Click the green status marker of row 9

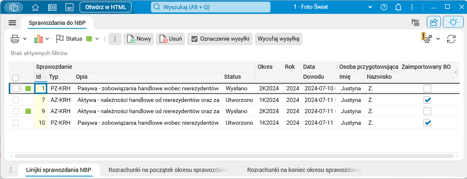coord(28,111)
